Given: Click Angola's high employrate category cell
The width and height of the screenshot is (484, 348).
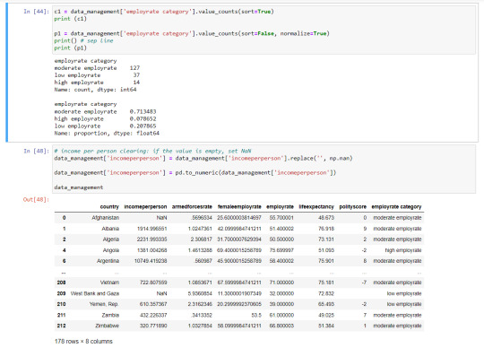Looking at the screenshot, I should click(403, 250).
